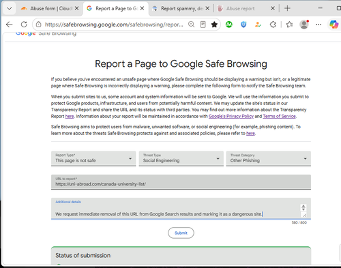Open the Terms of Service link
The image size is (341, 268).
279,116
